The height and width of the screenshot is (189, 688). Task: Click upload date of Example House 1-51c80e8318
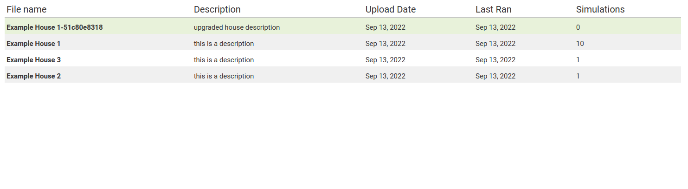click(386, 27)
